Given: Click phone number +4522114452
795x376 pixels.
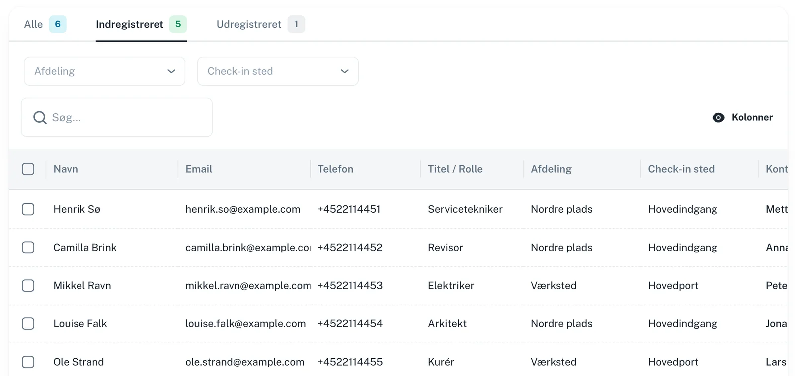Looking at the screenshot, I should point(350,248).
